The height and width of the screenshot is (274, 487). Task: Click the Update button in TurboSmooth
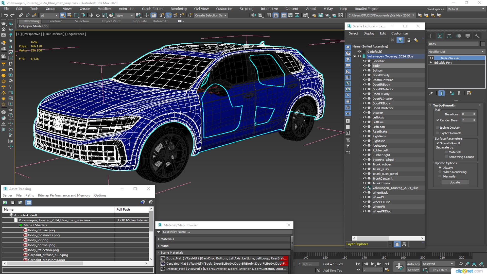point(455,182)
